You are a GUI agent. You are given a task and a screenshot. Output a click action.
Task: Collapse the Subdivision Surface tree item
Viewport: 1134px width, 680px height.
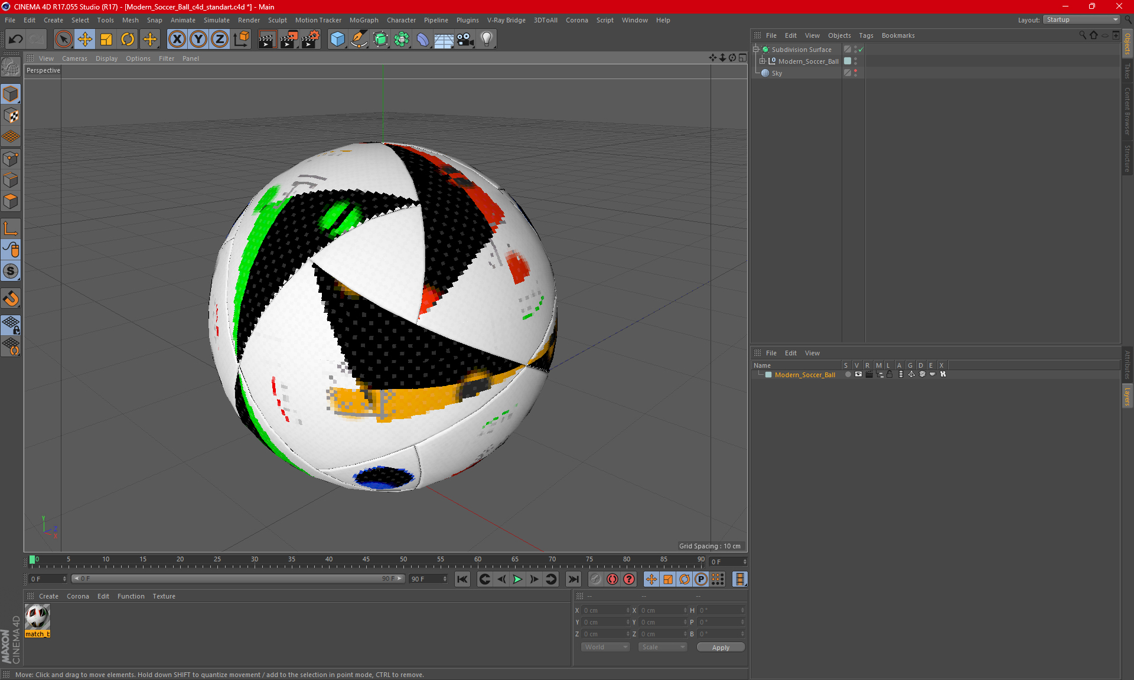coord(755,50)
